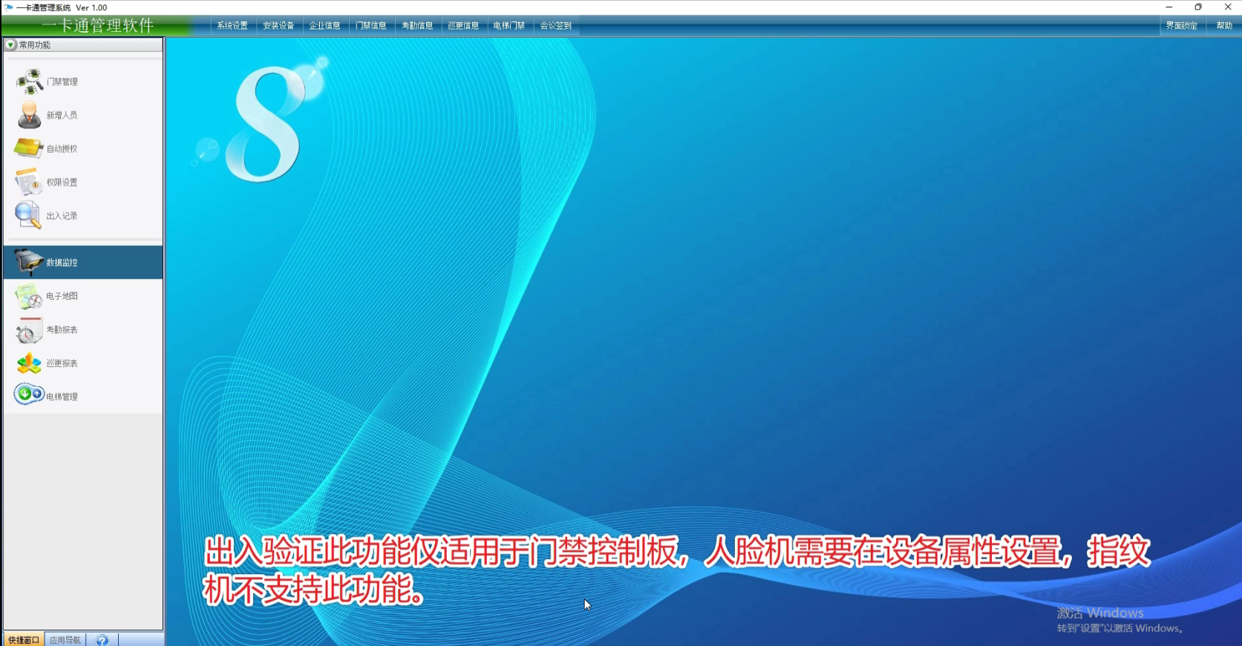The width and height of the screenshot is (1242, 646).
Task: Open the 系统设置 menu
Action: coord(232,26)
